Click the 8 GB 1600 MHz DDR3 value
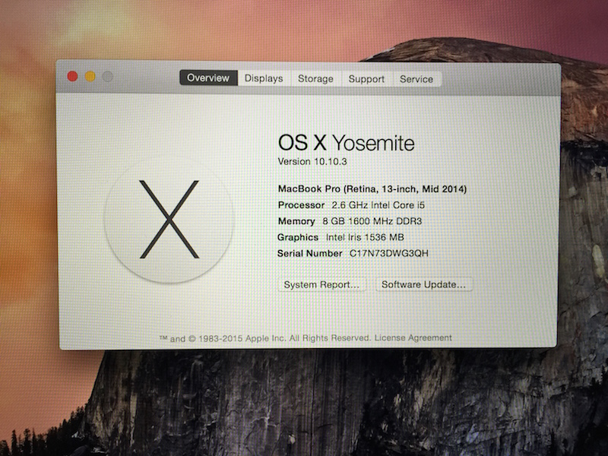The width and height of the screenshot is (608, 456). (372, 221)
